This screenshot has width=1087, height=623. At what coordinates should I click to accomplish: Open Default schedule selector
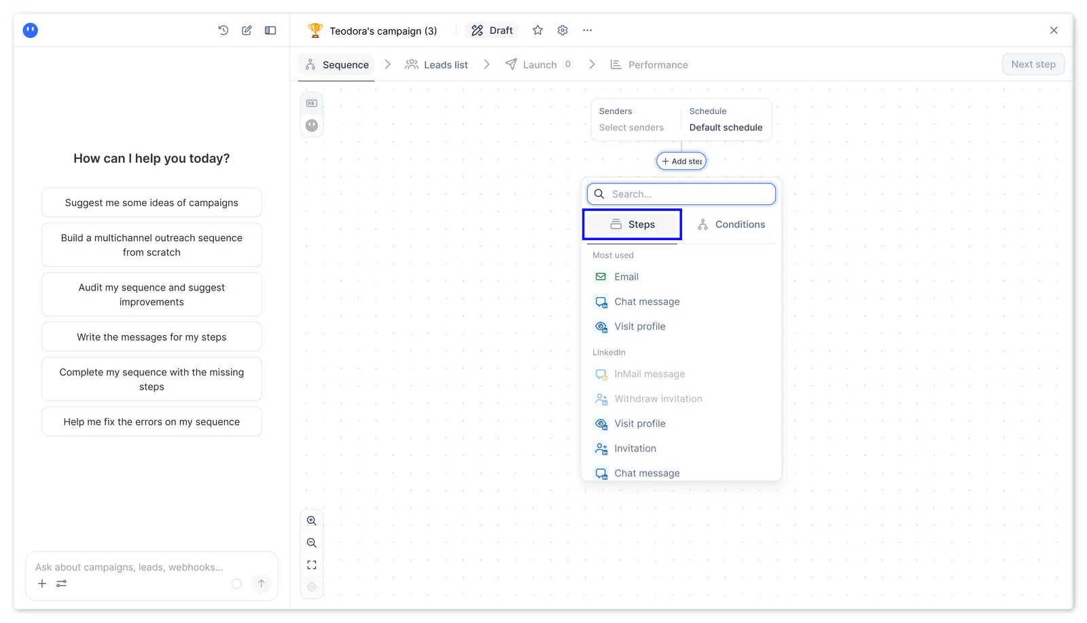click(x=726, y=128)
